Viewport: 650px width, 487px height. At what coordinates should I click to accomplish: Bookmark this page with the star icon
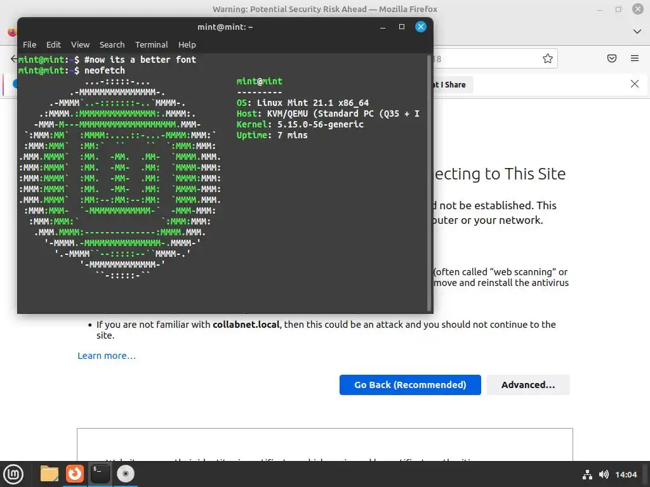click(x=548, y=58)
